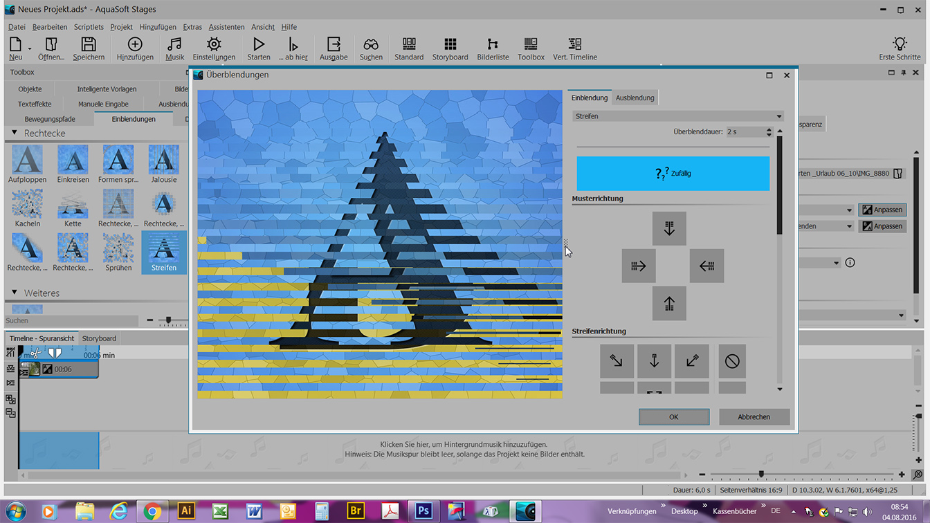This screenshot has height=523, width=930.
Task: Toggle the Zufällig random option
Action: click(673, 173)
